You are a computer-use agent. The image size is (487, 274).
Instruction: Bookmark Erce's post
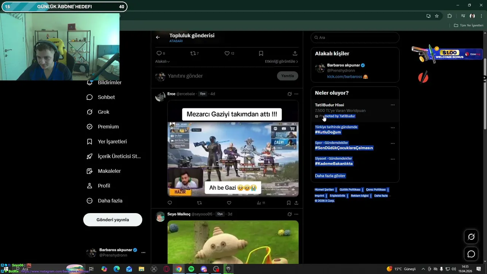(x=289, y=203)
